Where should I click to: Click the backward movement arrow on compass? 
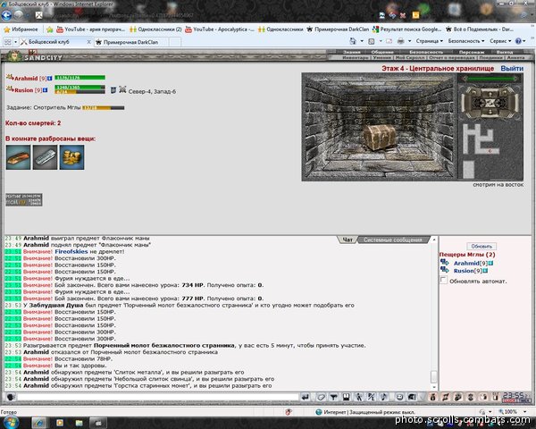(x=490, y=112)
